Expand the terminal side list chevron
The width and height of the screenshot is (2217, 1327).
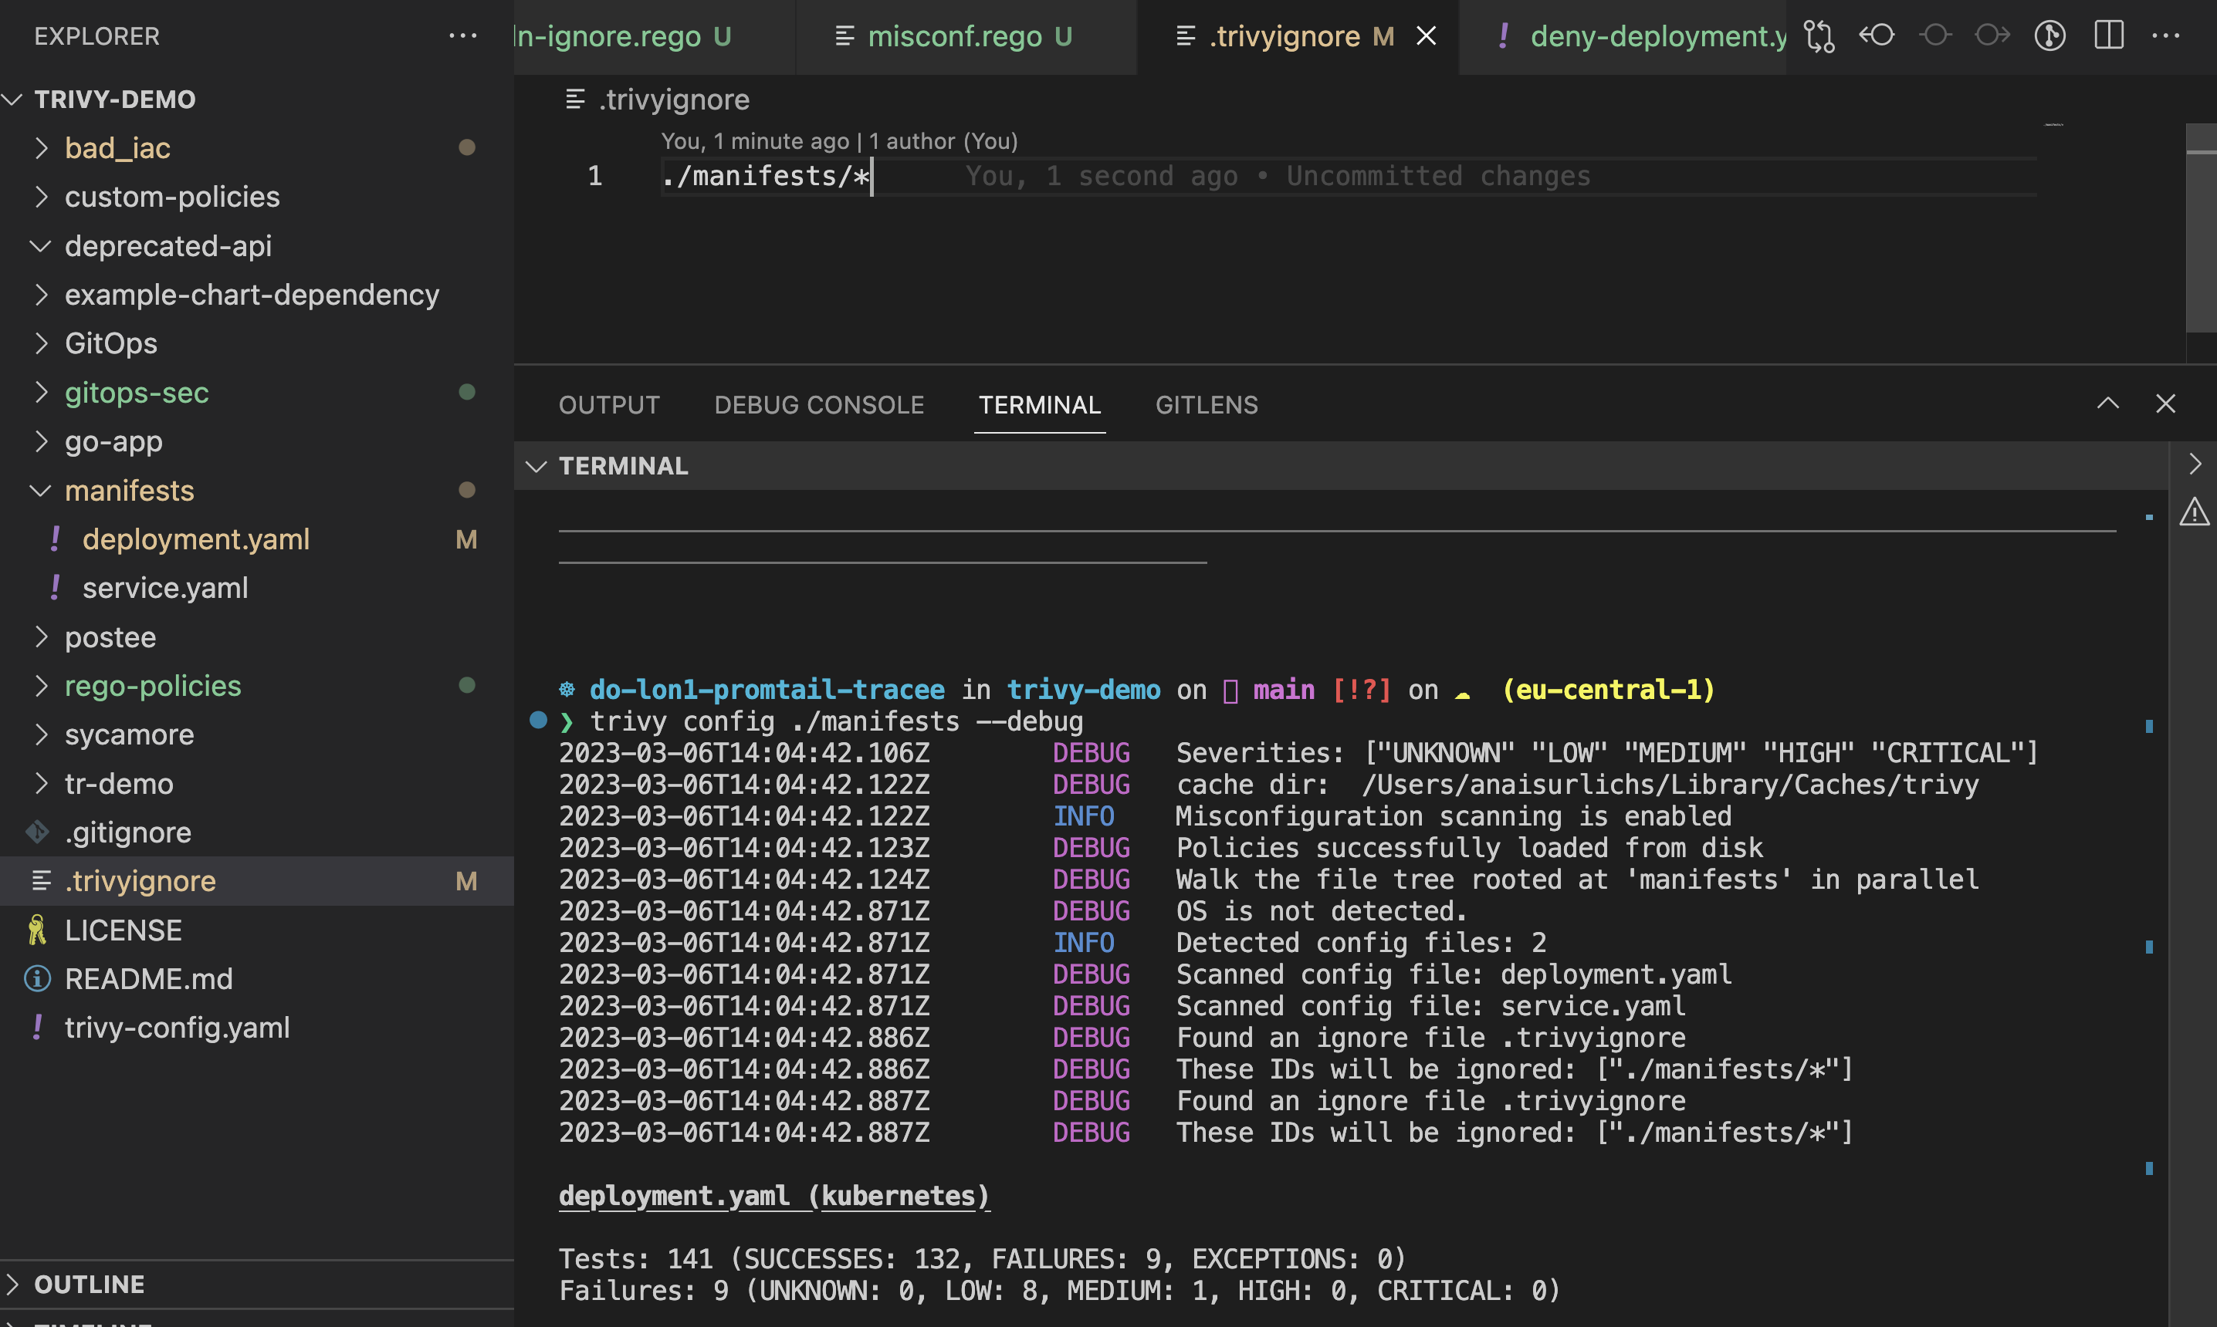coord(2194,463)
